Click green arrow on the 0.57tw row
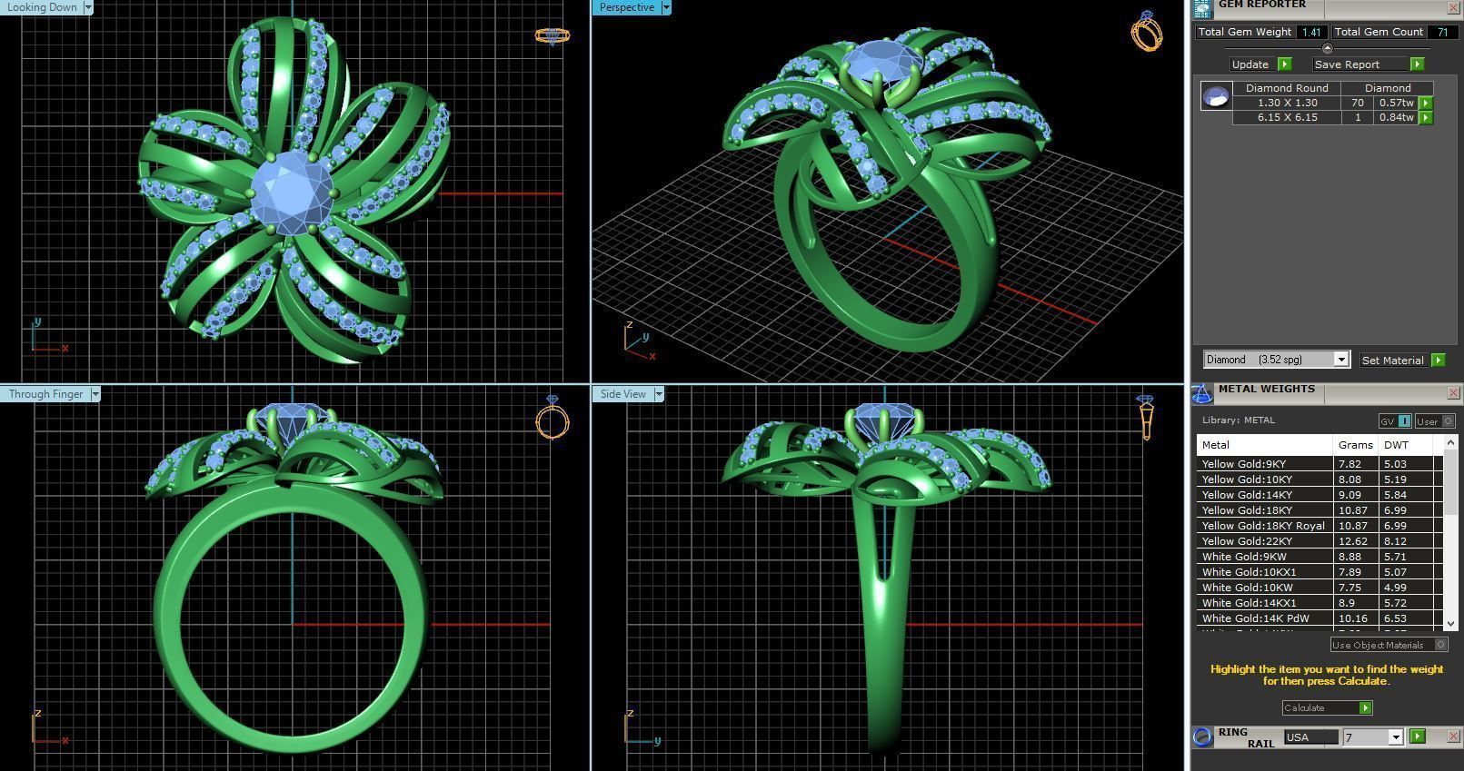Viewport: 1464px width, 771px height. point(1425,104)
